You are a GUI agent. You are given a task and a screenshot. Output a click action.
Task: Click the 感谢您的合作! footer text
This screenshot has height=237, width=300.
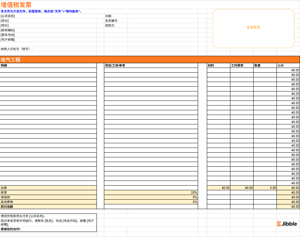[11, 229]
